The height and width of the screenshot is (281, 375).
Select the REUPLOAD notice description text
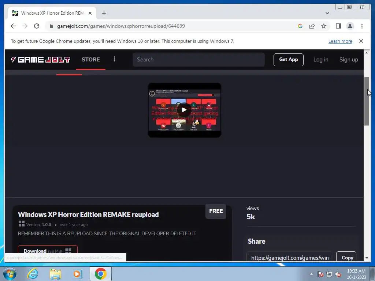pos(107,233)
